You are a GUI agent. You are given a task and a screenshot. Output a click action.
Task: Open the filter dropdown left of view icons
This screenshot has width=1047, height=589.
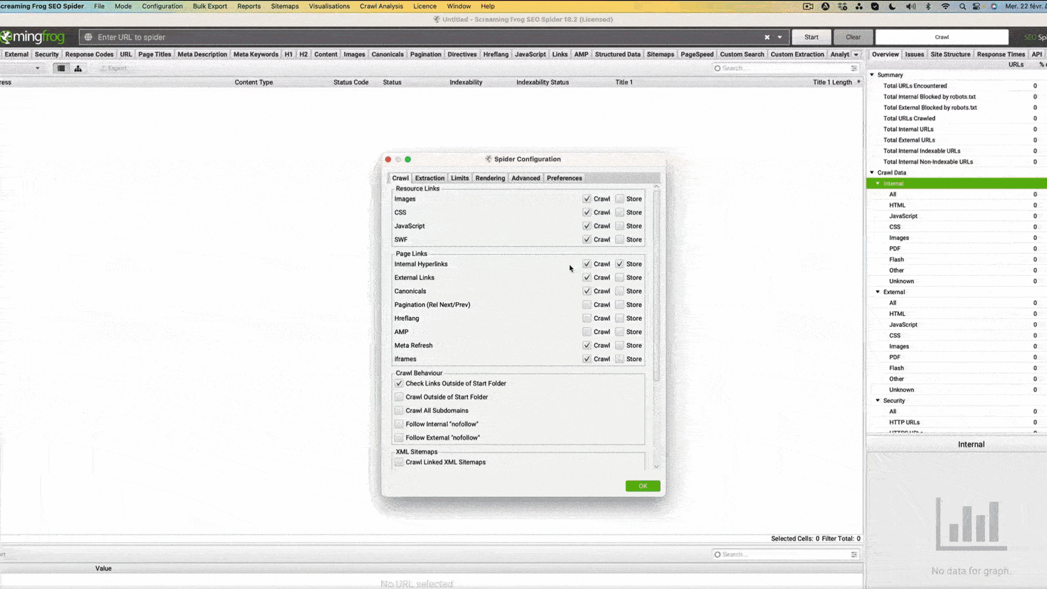click(37, 68)
